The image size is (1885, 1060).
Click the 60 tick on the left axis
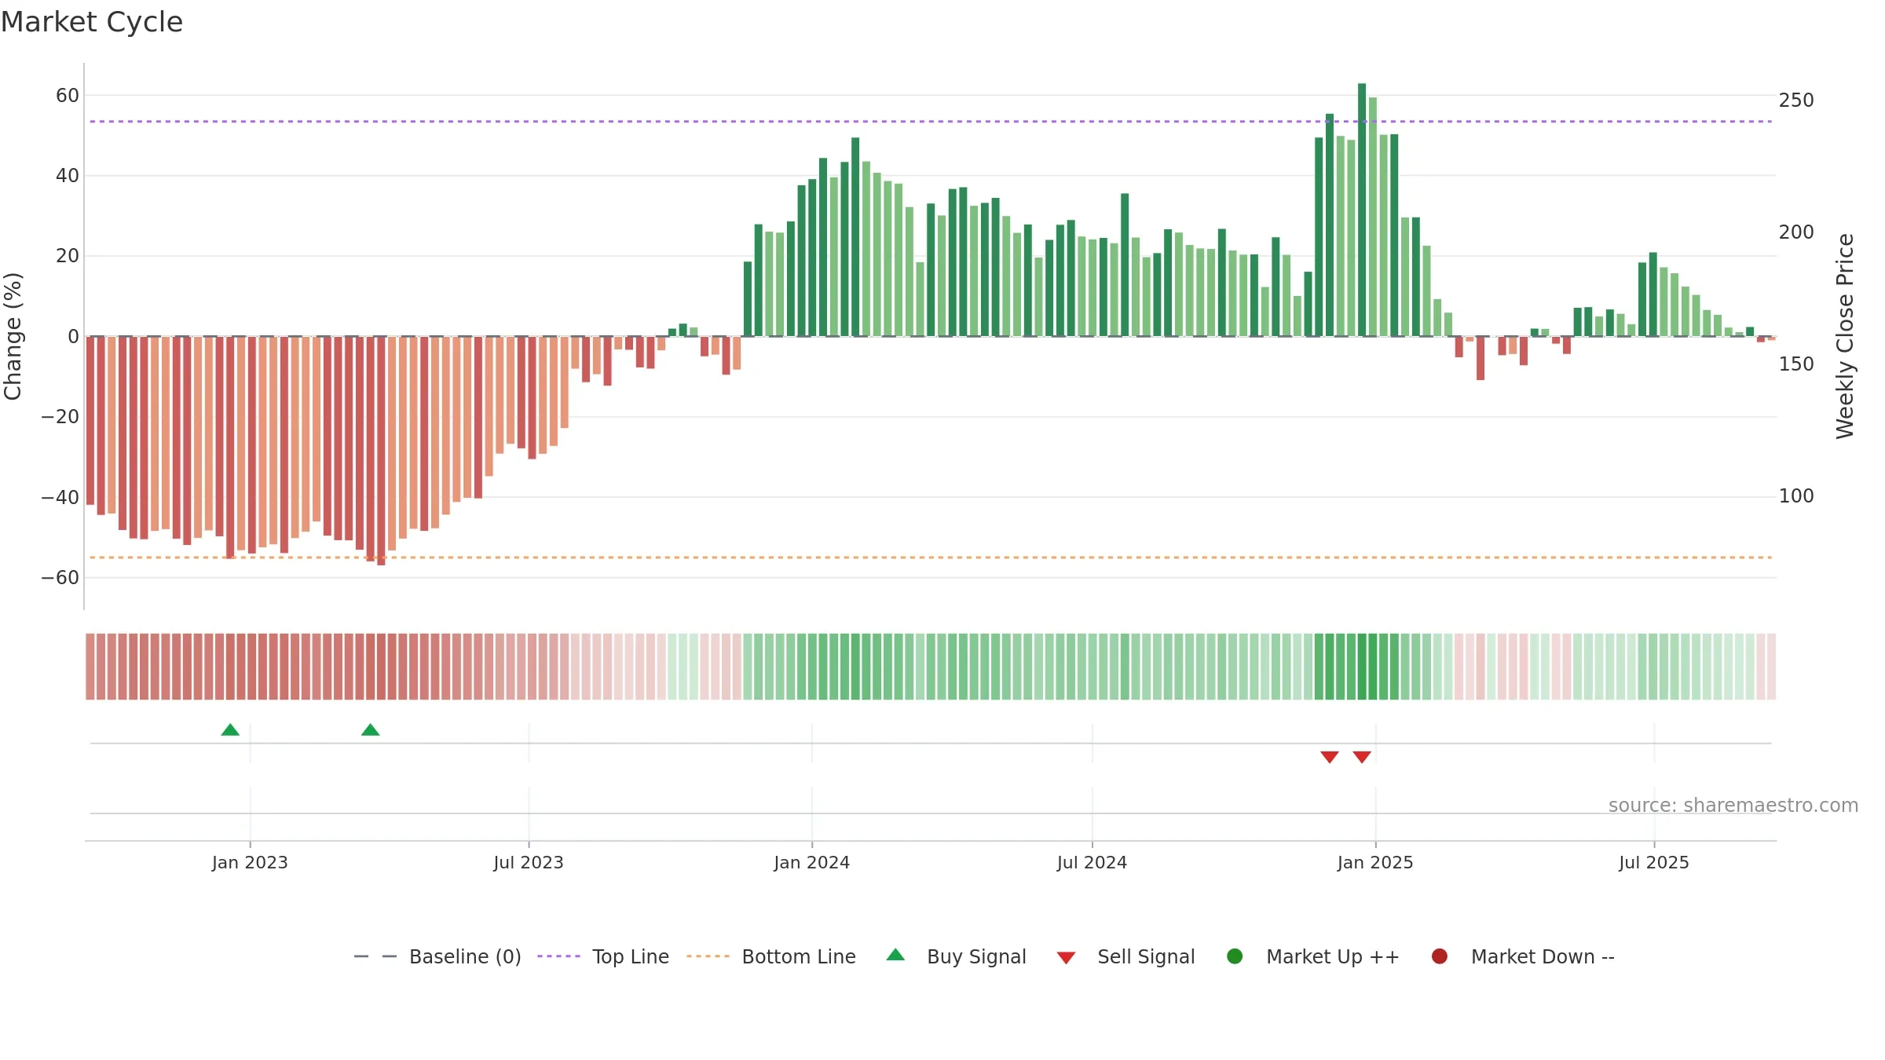point(68,96)
